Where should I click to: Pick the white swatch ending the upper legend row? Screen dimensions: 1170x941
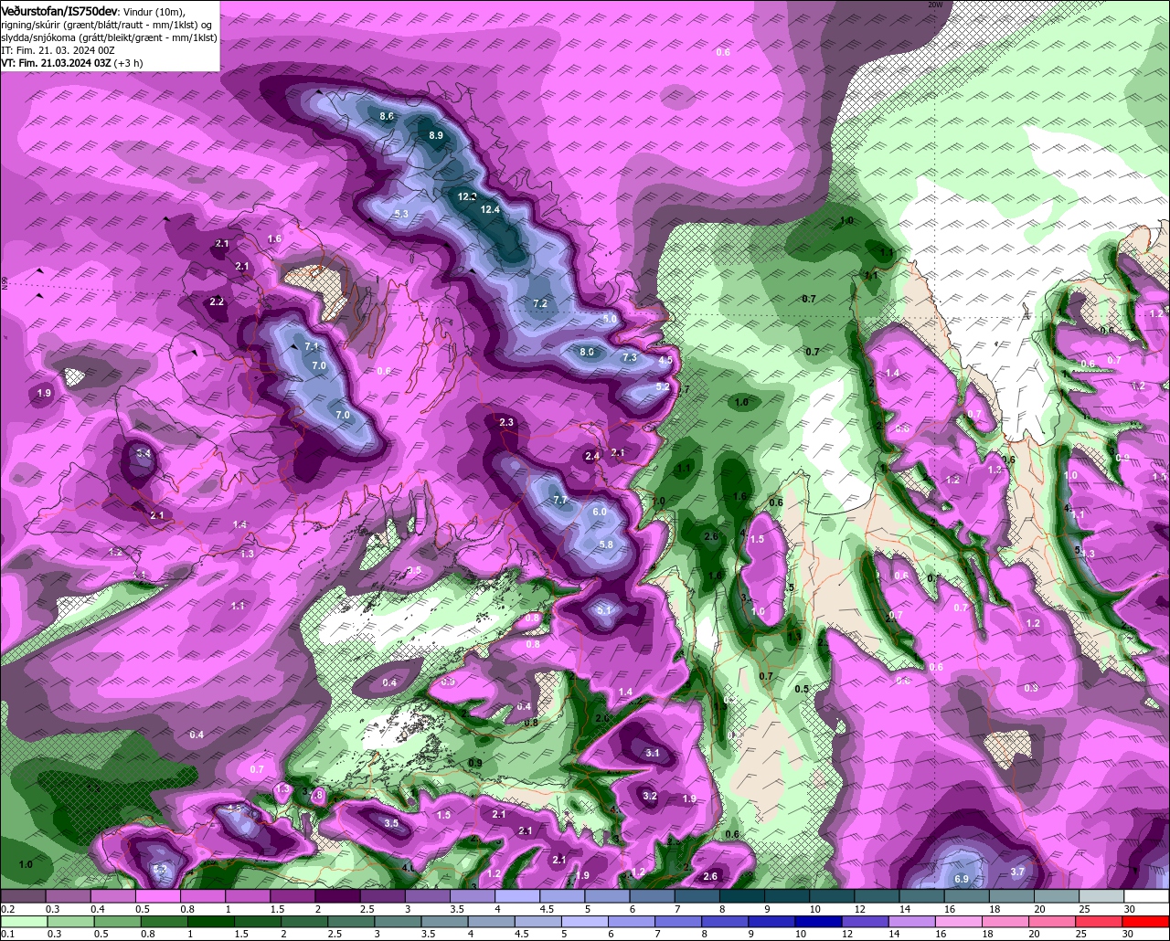[1147, 897]
